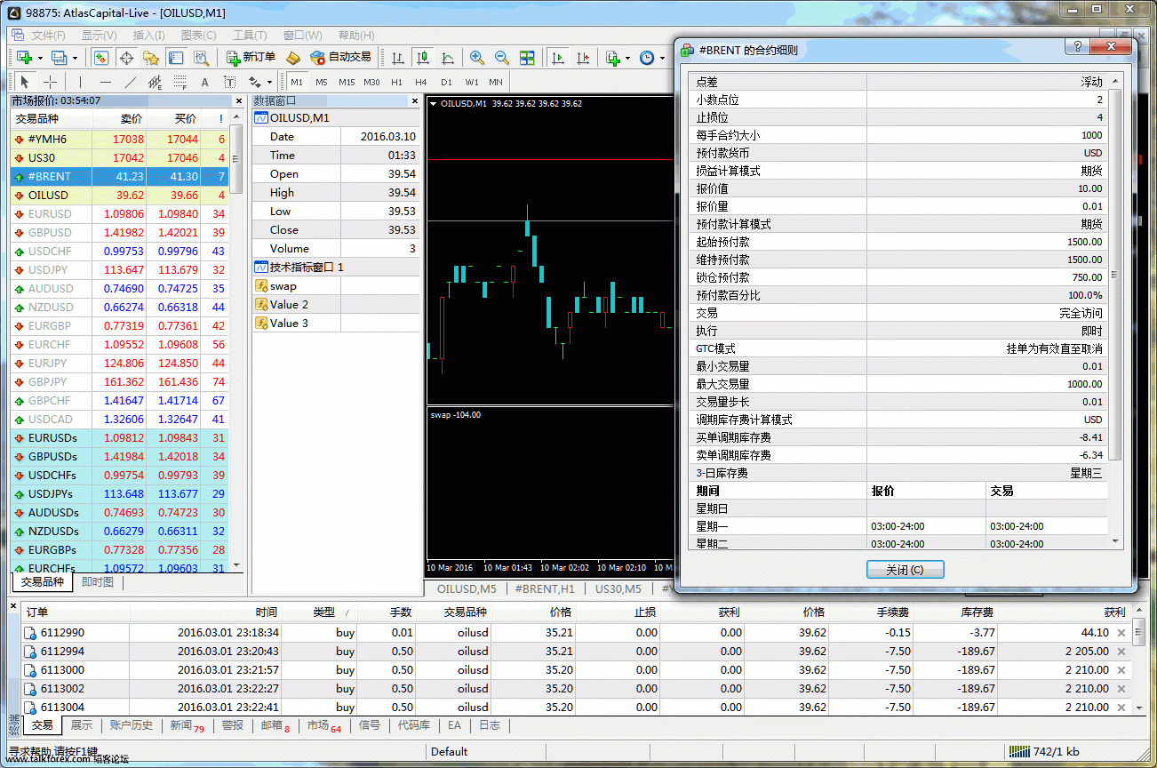Select the crosshair tool
Screen dimensions: 1157x768
pos(50,82)
